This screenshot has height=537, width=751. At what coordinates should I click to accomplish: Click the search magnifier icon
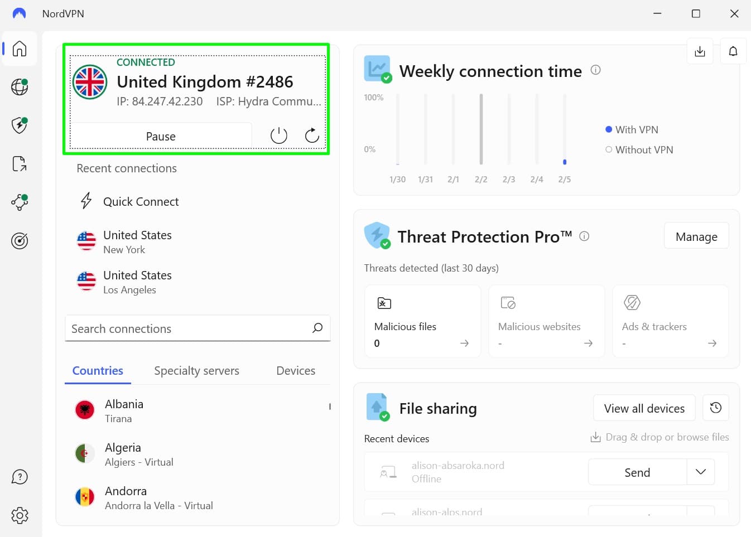(317, 328)
